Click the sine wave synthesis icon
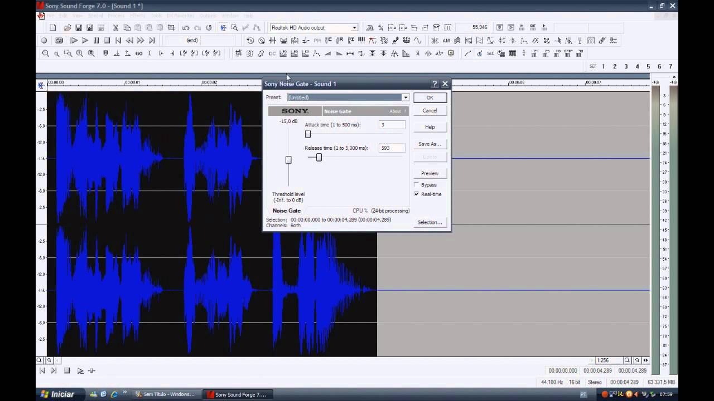The width and height of the screenshot is (714, 401). pyautogui.click(x=417, y=40)
